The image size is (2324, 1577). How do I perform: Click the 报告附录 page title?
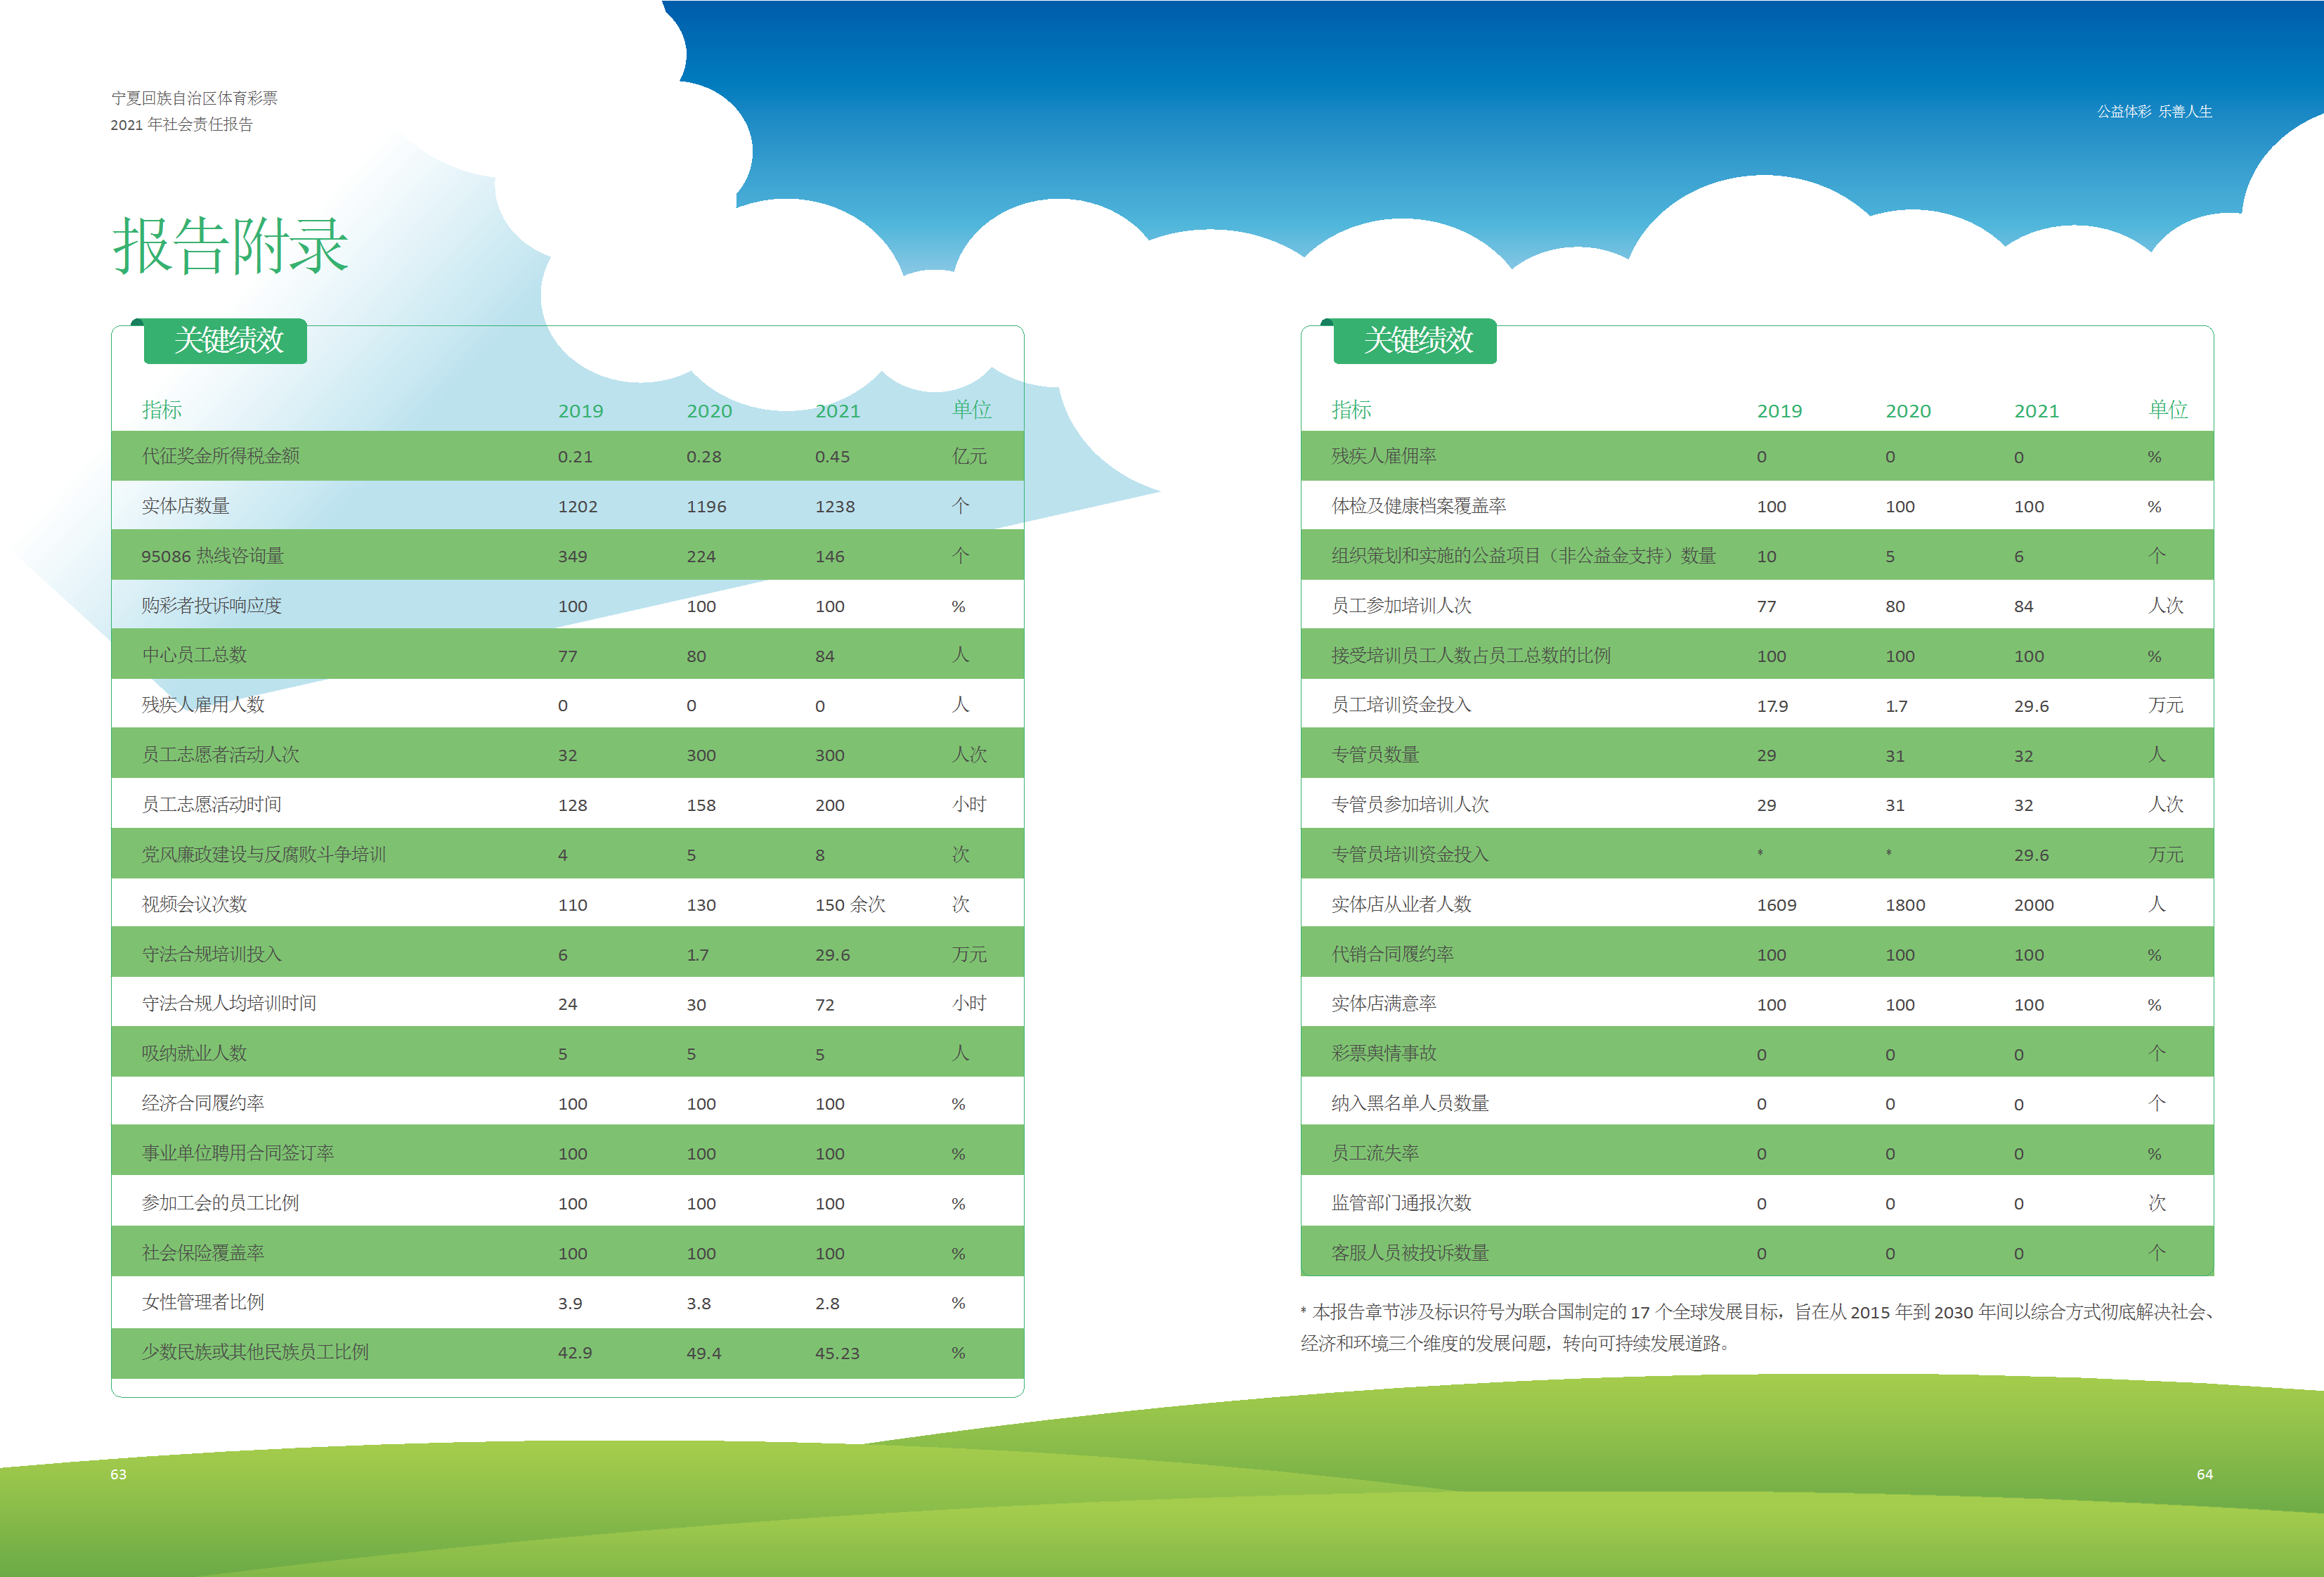coord(230,245)
